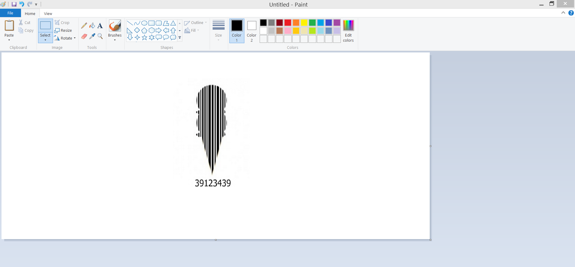Choose the Down arrow shape
575x267 pixels.
tap(130, 37)
